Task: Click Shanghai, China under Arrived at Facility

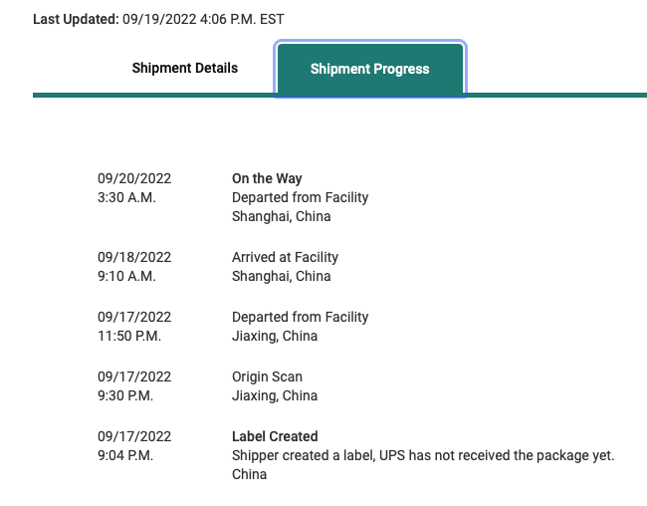Action: coord(281,276)
